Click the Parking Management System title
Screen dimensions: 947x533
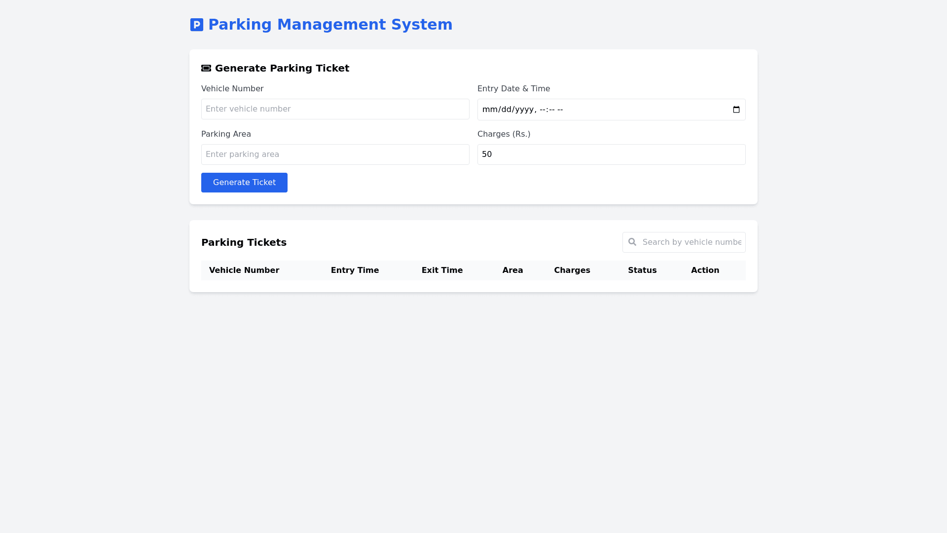tap(330, 25)
